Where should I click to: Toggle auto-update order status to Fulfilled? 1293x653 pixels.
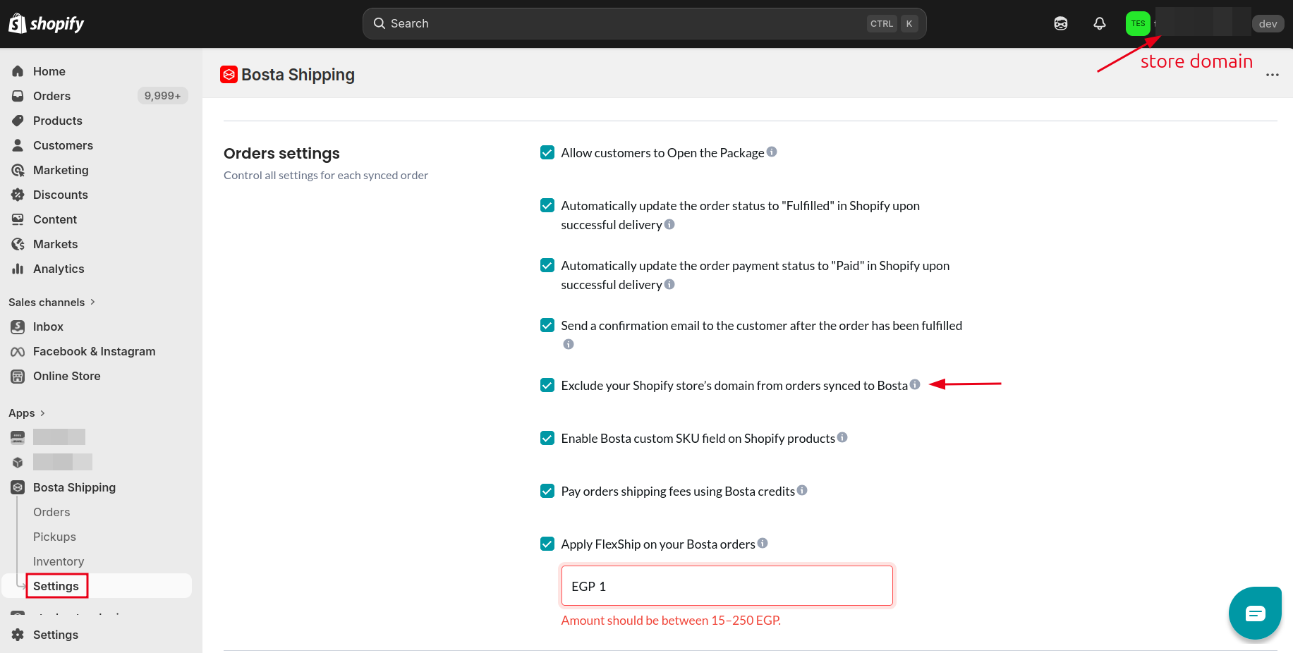[547, 205]
